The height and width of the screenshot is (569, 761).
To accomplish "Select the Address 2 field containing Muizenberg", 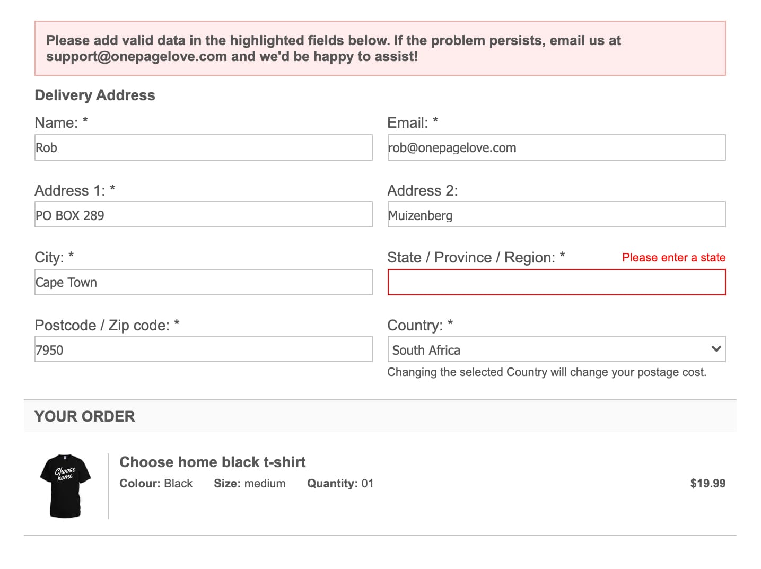I will [x=556, y=215].
